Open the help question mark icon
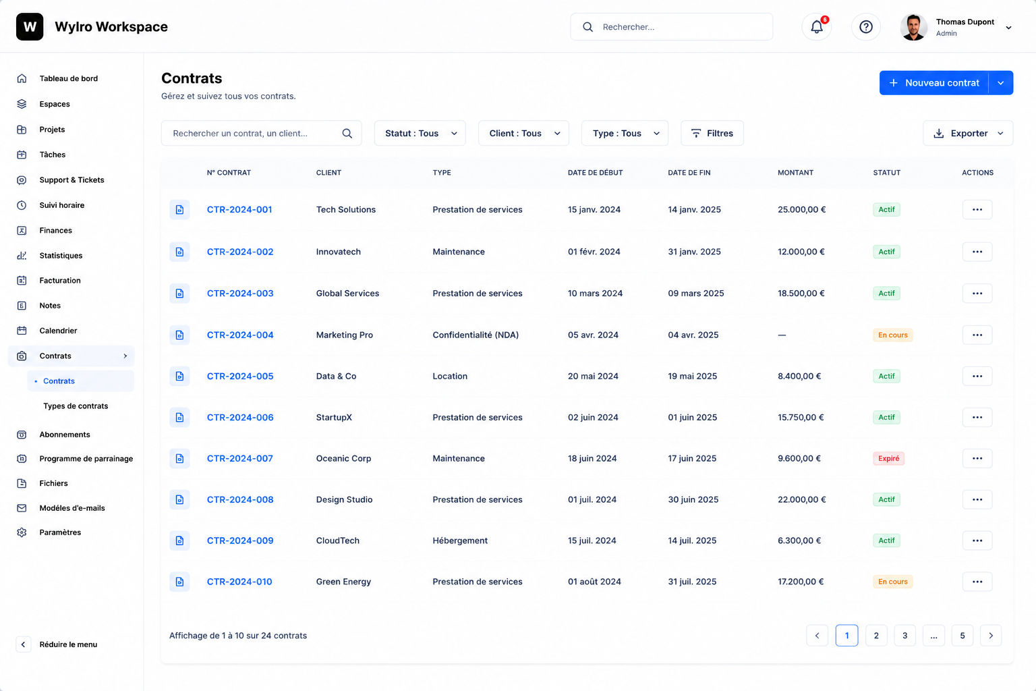 coord(866,27)
